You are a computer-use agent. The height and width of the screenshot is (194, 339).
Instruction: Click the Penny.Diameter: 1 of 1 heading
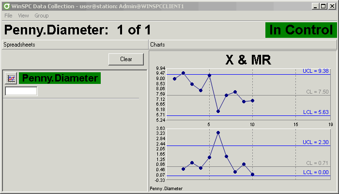click(77, 30)
